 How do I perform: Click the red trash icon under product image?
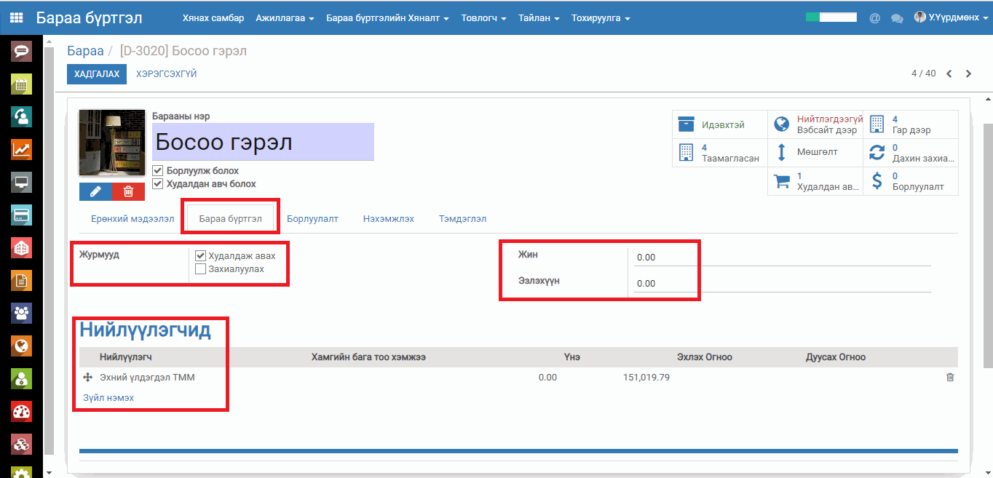tap(128, 191)
